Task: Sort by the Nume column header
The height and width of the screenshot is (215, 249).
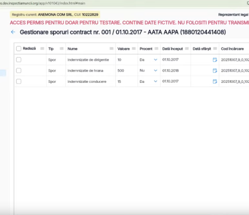Action: (72, 49)
